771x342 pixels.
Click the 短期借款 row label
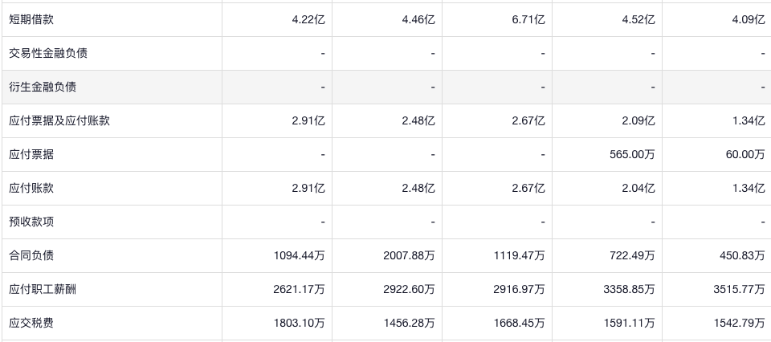click(31, 20)
